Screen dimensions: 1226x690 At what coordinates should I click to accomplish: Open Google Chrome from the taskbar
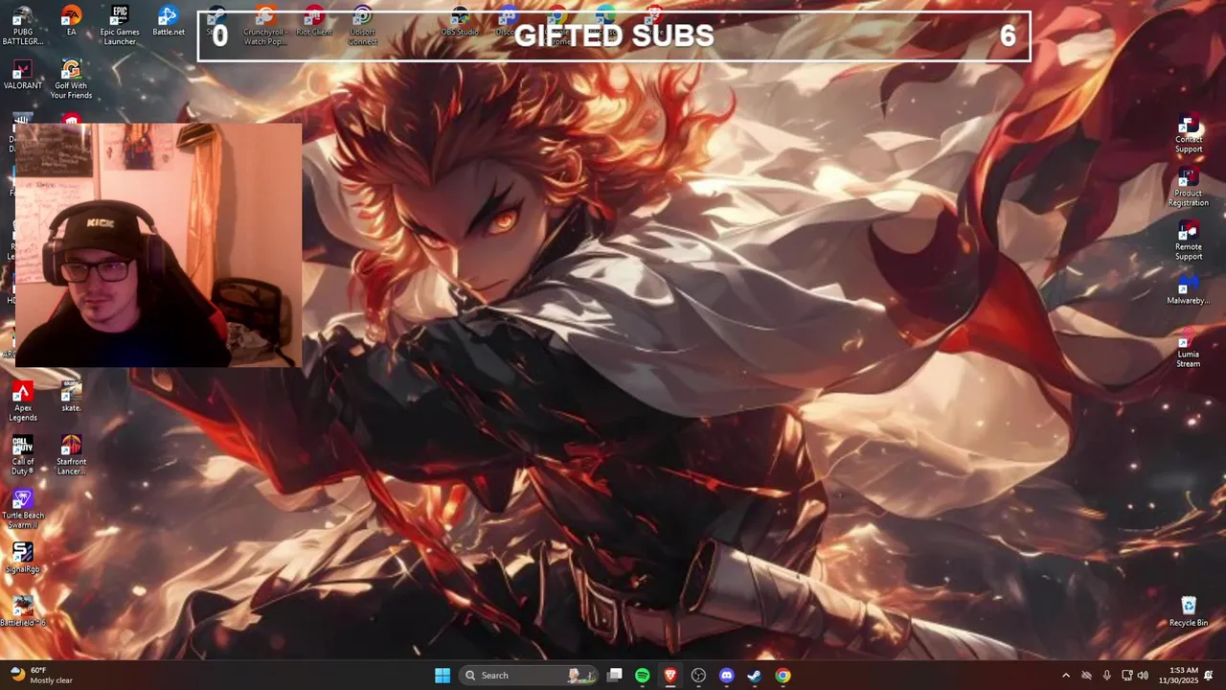783,676
